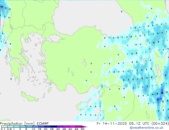Click the 45–50 mm legend color box
The width and height of the screenshot is (169, 130).
[x=78, y=127]
